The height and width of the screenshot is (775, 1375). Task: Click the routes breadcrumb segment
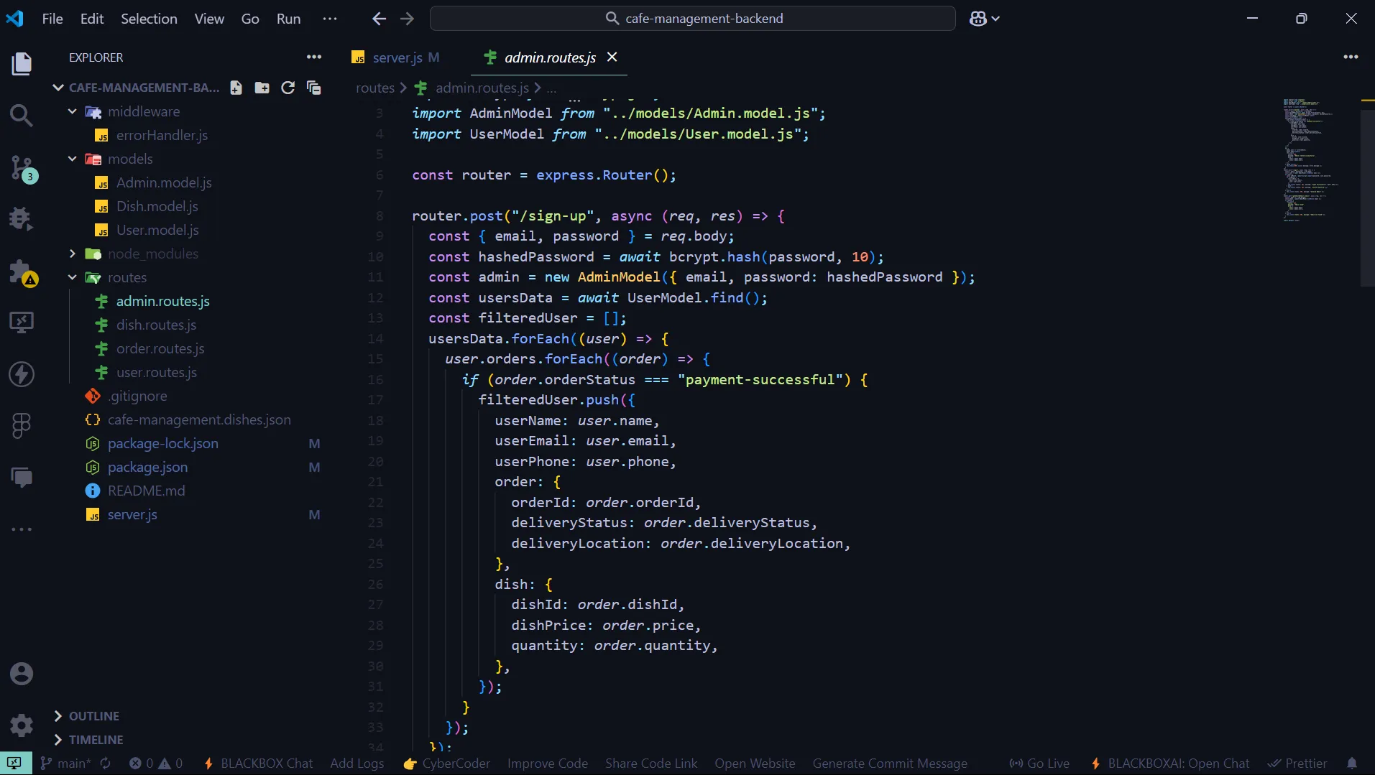pos(374,88)
